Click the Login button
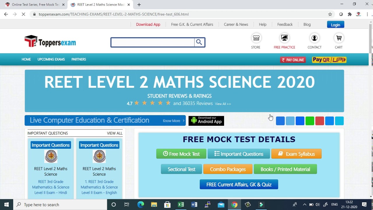 tap(335, 25)
